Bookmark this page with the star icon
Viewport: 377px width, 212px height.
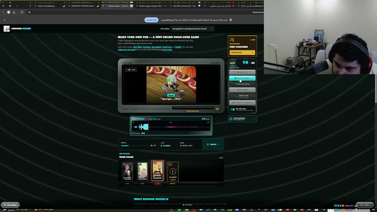click(29, 12)
